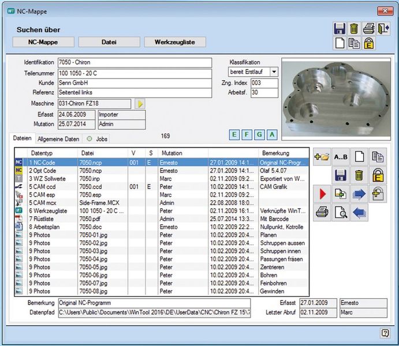The width and height of the screenshot is (399, 346).
Task: Switch to the Allgemeine Daten tab
Action: click(58, 139)
